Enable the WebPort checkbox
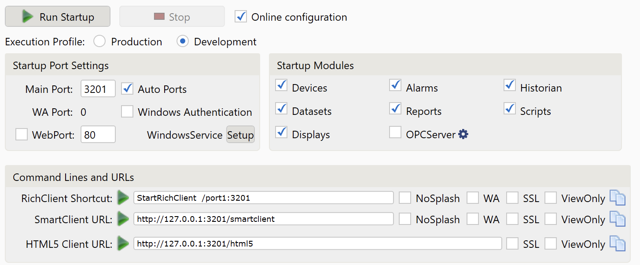Image resolution: width=640 pixels, height=265 pixels. 22,134
